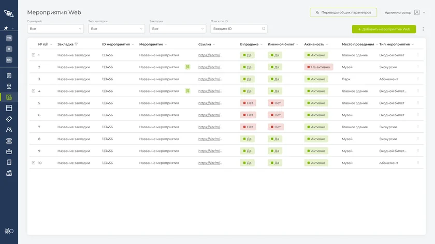The image size is (435, 244).
Task: Click the Мероприятия Web page title
Action: [x=54, y=12]
